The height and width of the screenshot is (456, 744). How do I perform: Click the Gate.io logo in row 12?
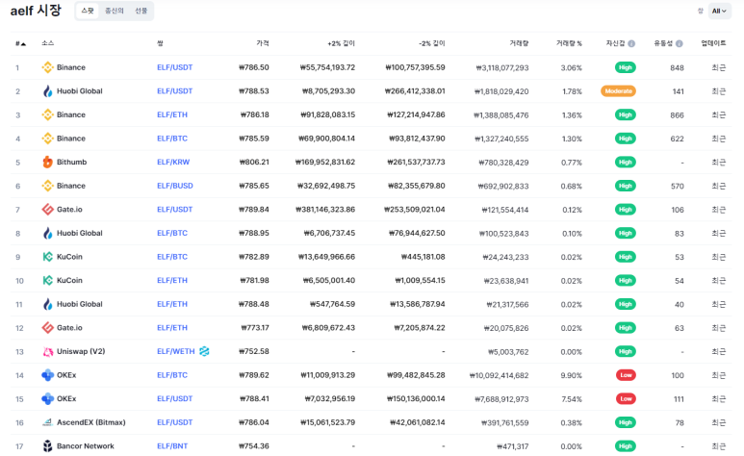point(47,328)
